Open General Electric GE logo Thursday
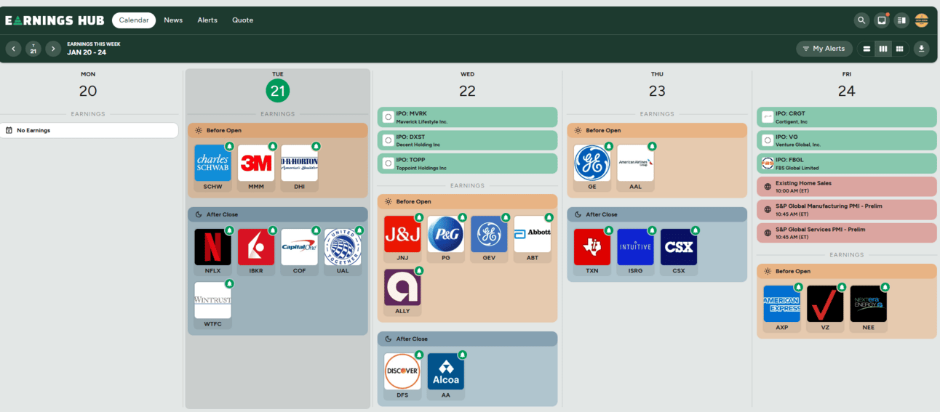Viewport: 940px width, 412px height. pyautogui.click(x=592, y=163)
